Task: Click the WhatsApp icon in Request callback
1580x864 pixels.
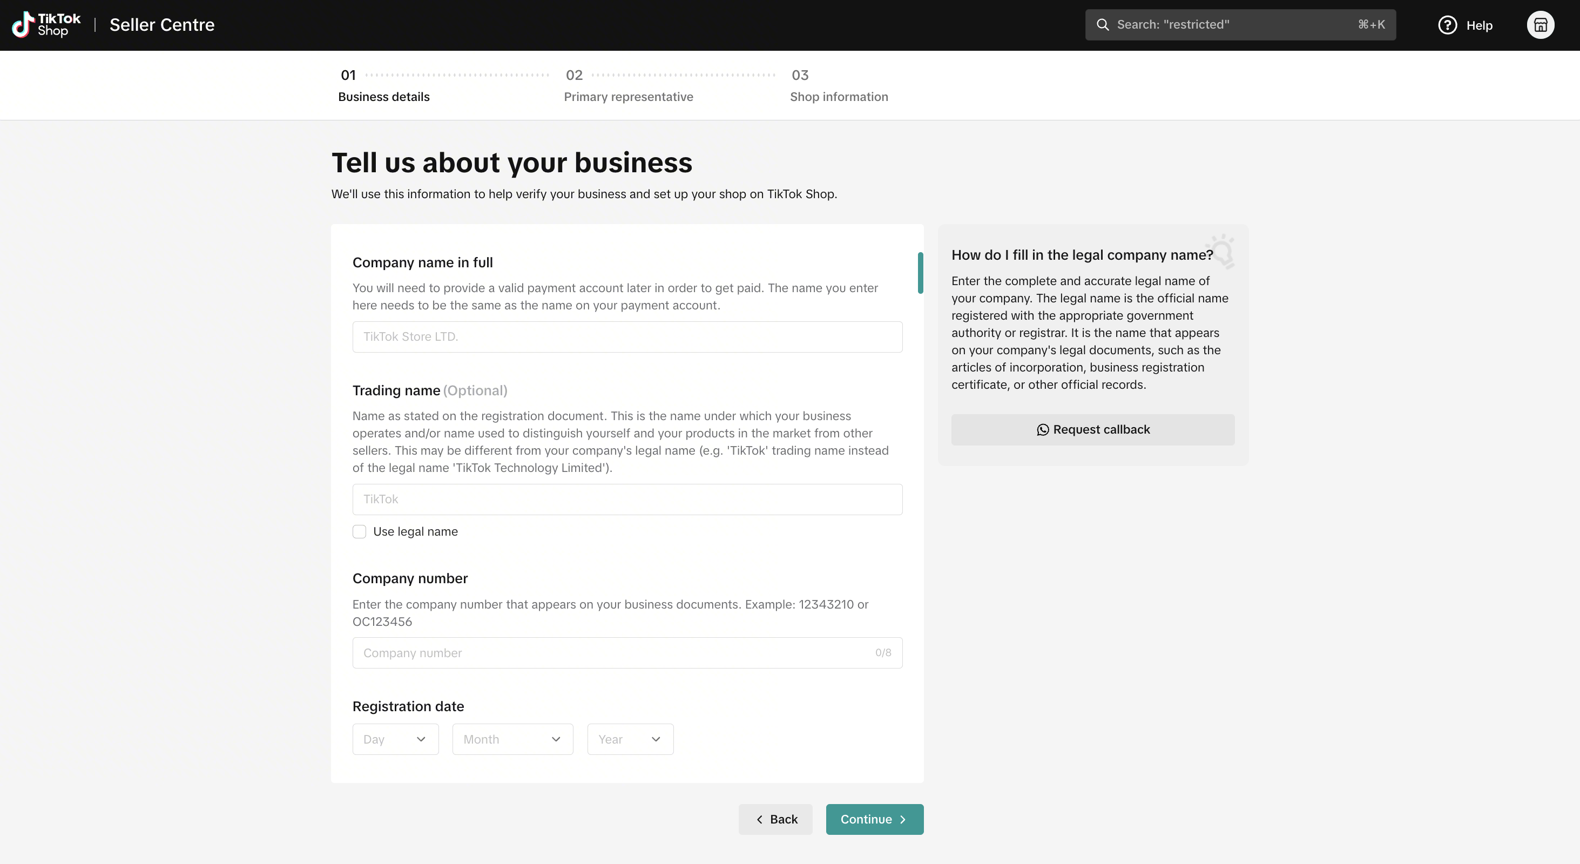Action: 1042,430
